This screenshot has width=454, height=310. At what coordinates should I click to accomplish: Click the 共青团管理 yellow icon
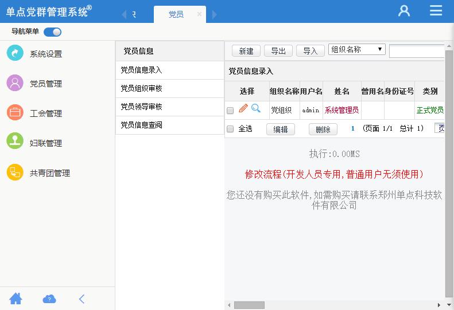(x=15, y=172)
